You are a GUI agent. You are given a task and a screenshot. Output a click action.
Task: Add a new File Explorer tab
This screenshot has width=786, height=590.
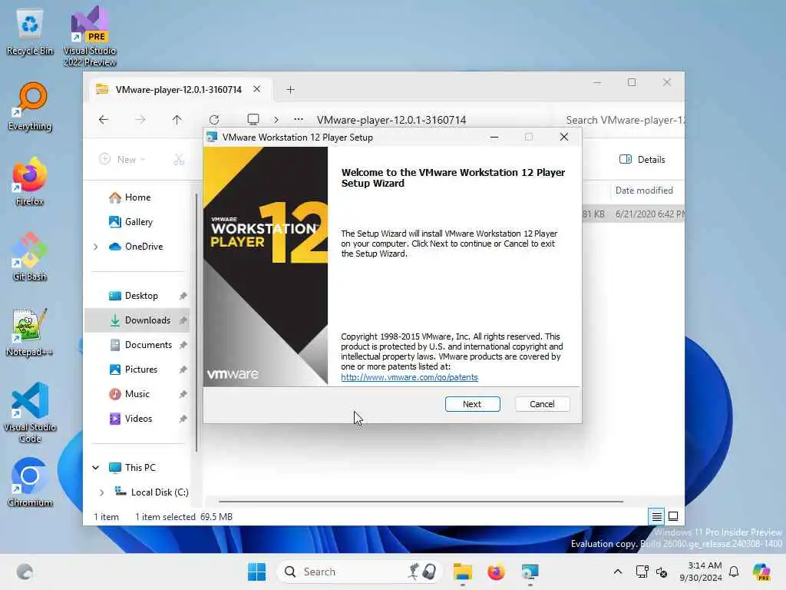(290, 90)
